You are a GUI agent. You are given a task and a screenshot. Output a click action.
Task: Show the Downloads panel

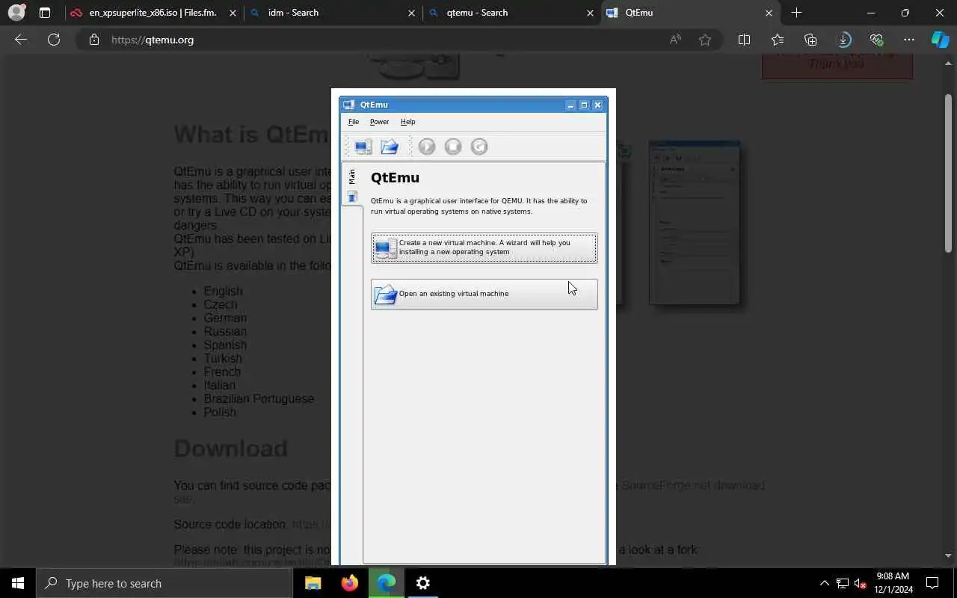coord(843,40)
